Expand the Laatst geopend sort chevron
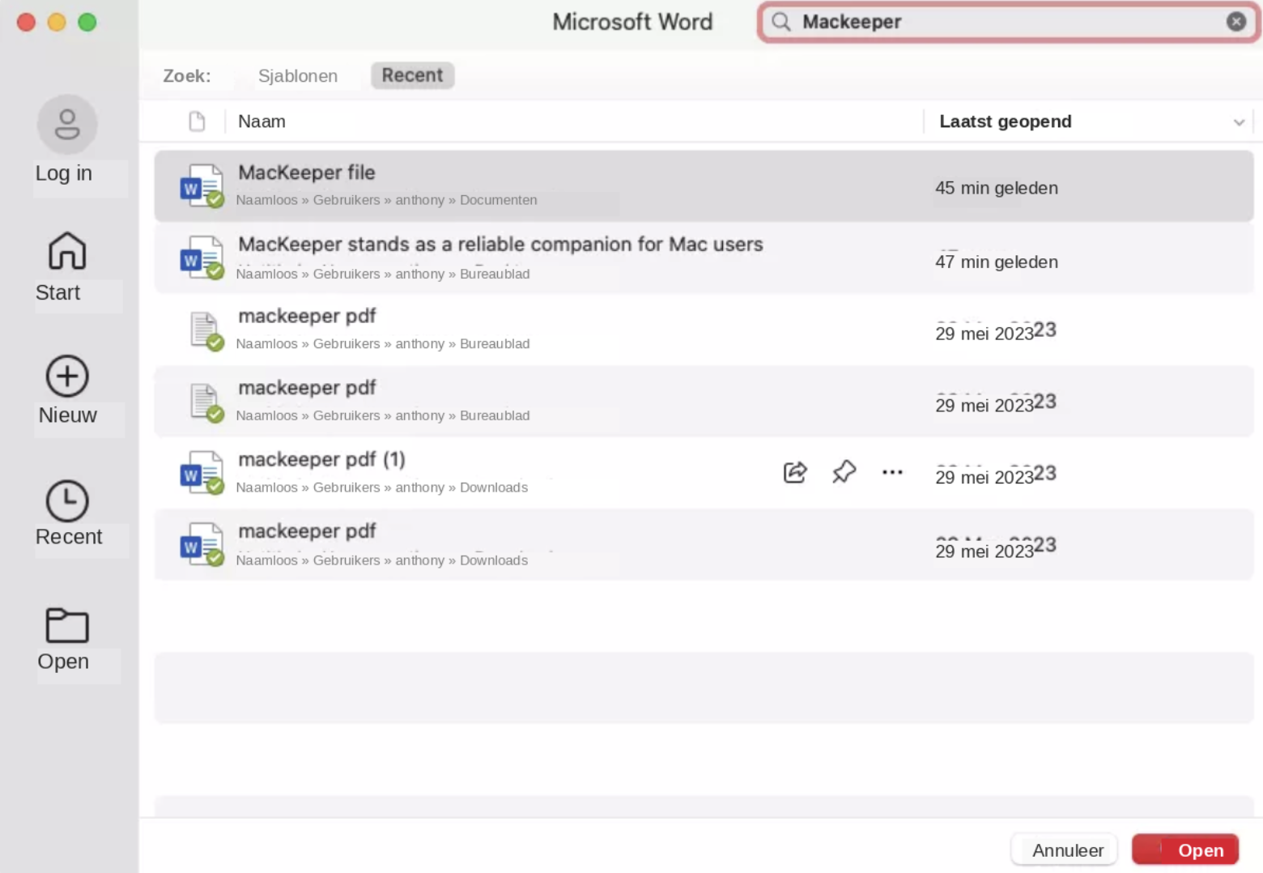This screenshot has height=873, width=1263. [1239, 122]
